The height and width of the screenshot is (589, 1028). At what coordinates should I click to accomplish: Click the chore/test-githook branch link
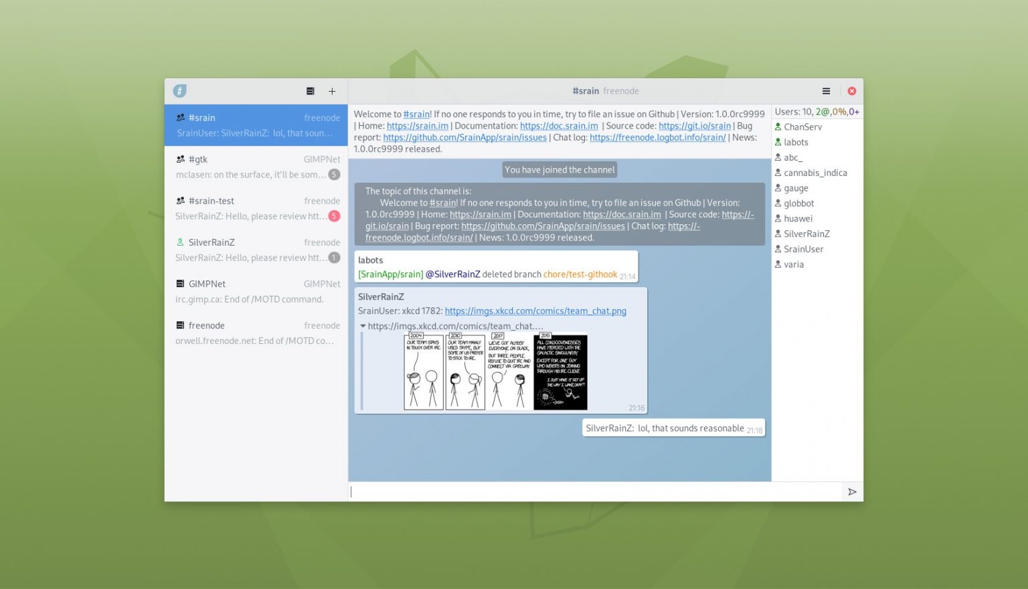click(580, 274)
